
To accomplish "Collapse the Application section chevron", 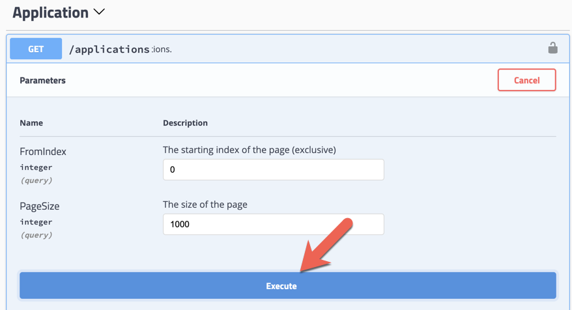I will click(x=99, y=12).
